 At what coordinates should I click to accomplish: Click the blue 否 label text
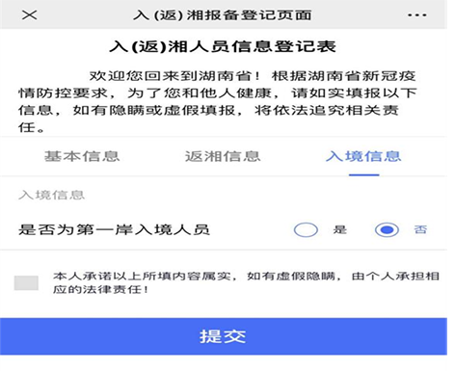[x=420, y=229]
